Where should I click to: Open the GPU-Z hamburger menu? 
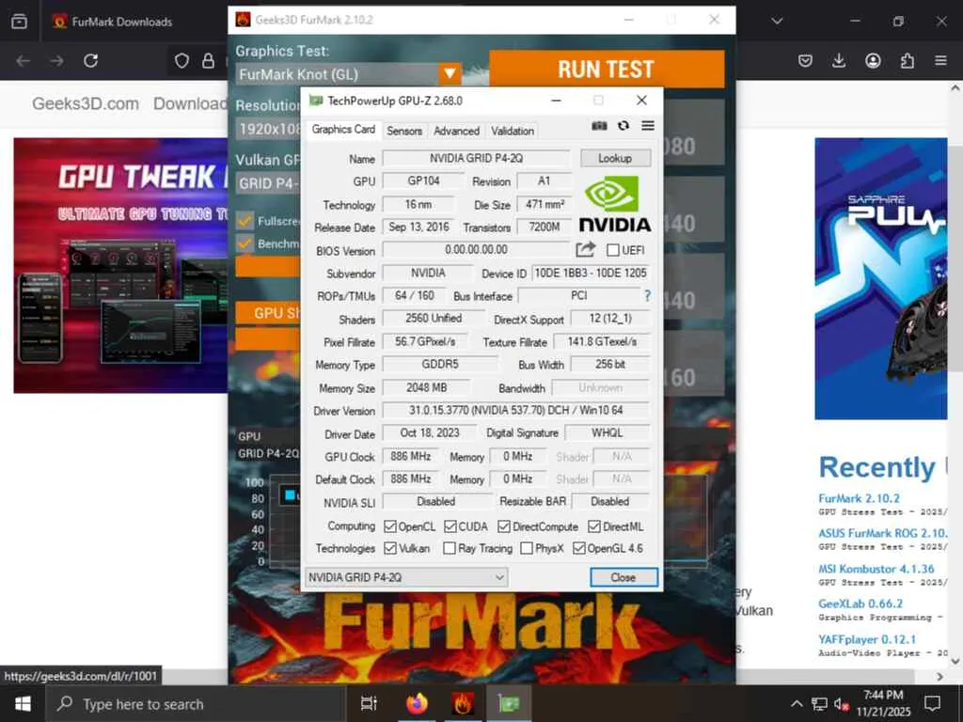(647, 126)
